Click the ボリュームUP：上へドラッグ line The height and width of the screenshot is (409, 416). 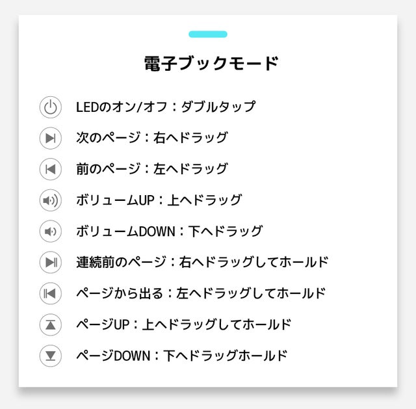pyautogui.click(x=159, y=200)
